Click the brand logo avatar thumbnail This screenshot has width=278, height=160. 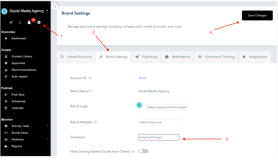tap(139, 105)
